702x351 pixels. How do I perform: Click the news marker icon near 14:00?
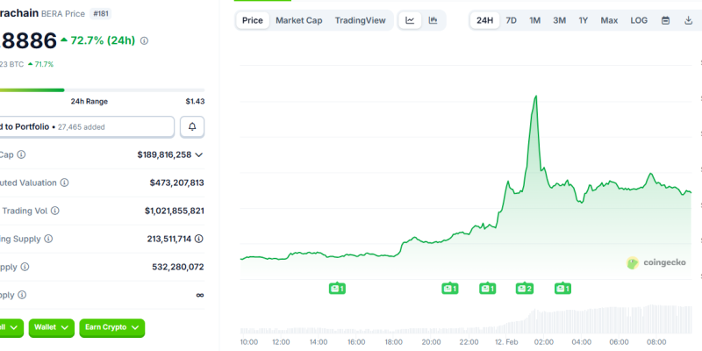point(336,288)
